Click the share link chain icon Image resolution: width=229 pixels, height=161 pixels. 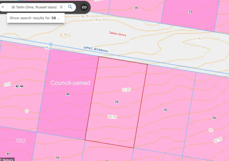tap(84, 7)
